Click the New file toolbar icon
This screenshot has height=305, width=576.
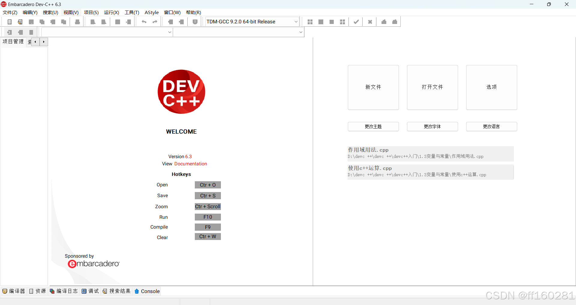[9, 22]
